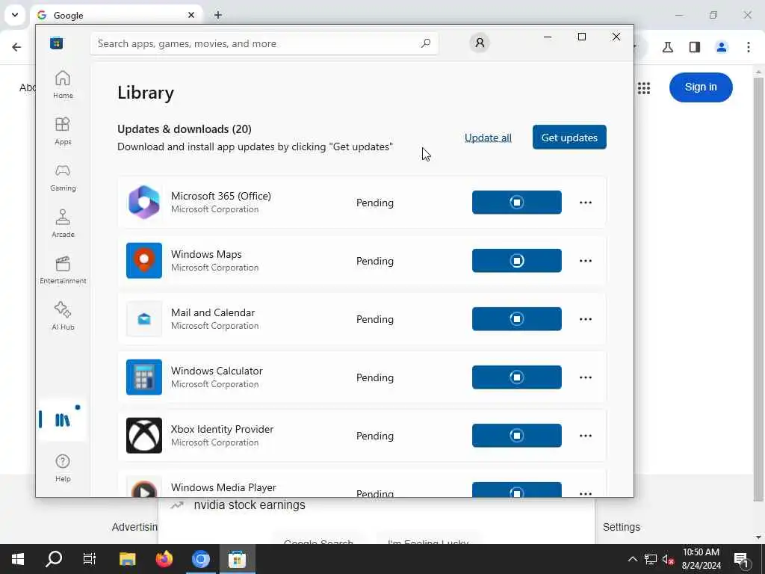Select the Google tab in Chrome
This screenshot has width=765, height=574.
116,16
